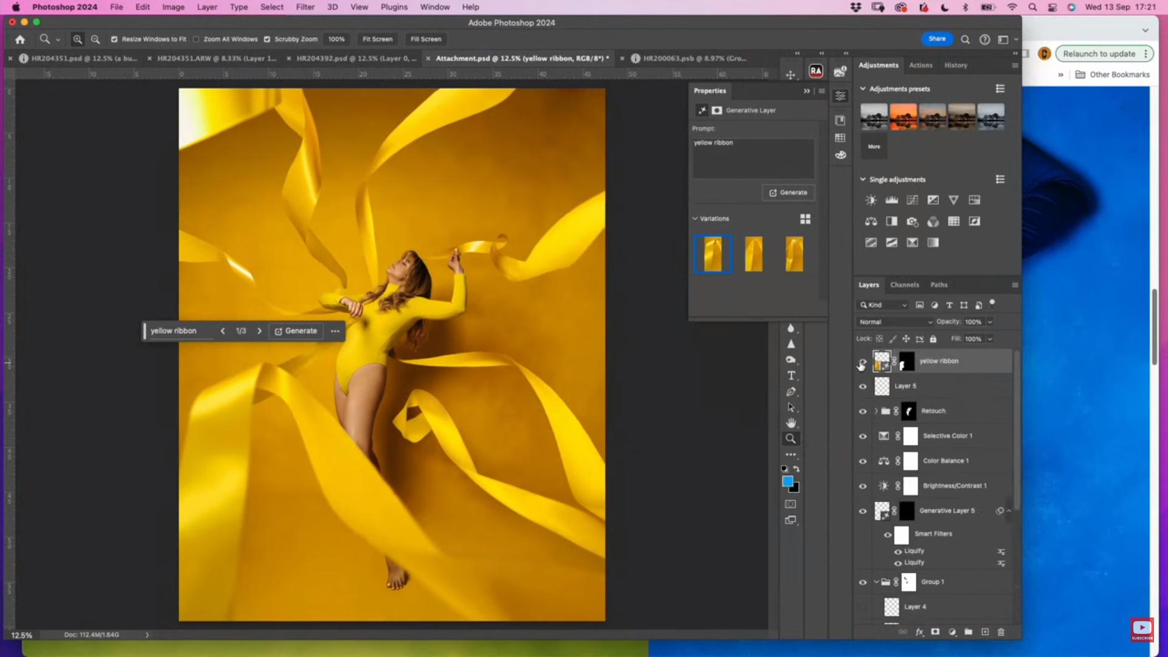1168x657 pixels.
Task: Toggle Resize Windows to Fit checkbox
Action: click(x=114, y=39)
